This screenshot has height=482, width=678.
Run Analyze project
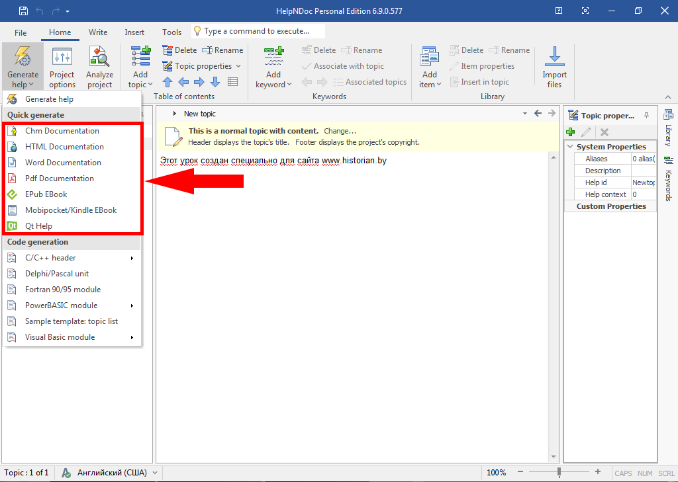coord(99,67)
